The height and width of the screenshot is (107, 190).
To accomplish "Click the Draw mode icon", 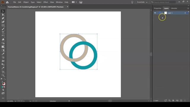I will pyautogui.click(x=3, y=90).
